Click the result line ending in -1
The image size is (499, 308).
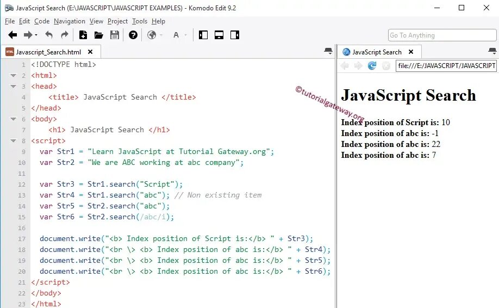[x=390, y=133]
